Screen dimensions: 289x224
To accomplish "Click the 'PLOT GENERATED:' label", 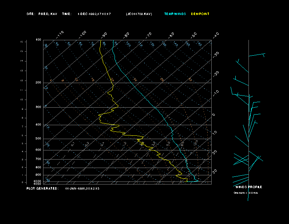I will (x=43, y=188).
